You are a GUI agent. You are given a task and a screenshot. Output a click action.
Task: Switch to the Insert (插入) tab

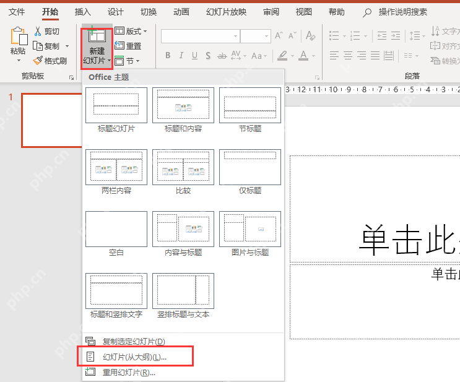point(83,12)
